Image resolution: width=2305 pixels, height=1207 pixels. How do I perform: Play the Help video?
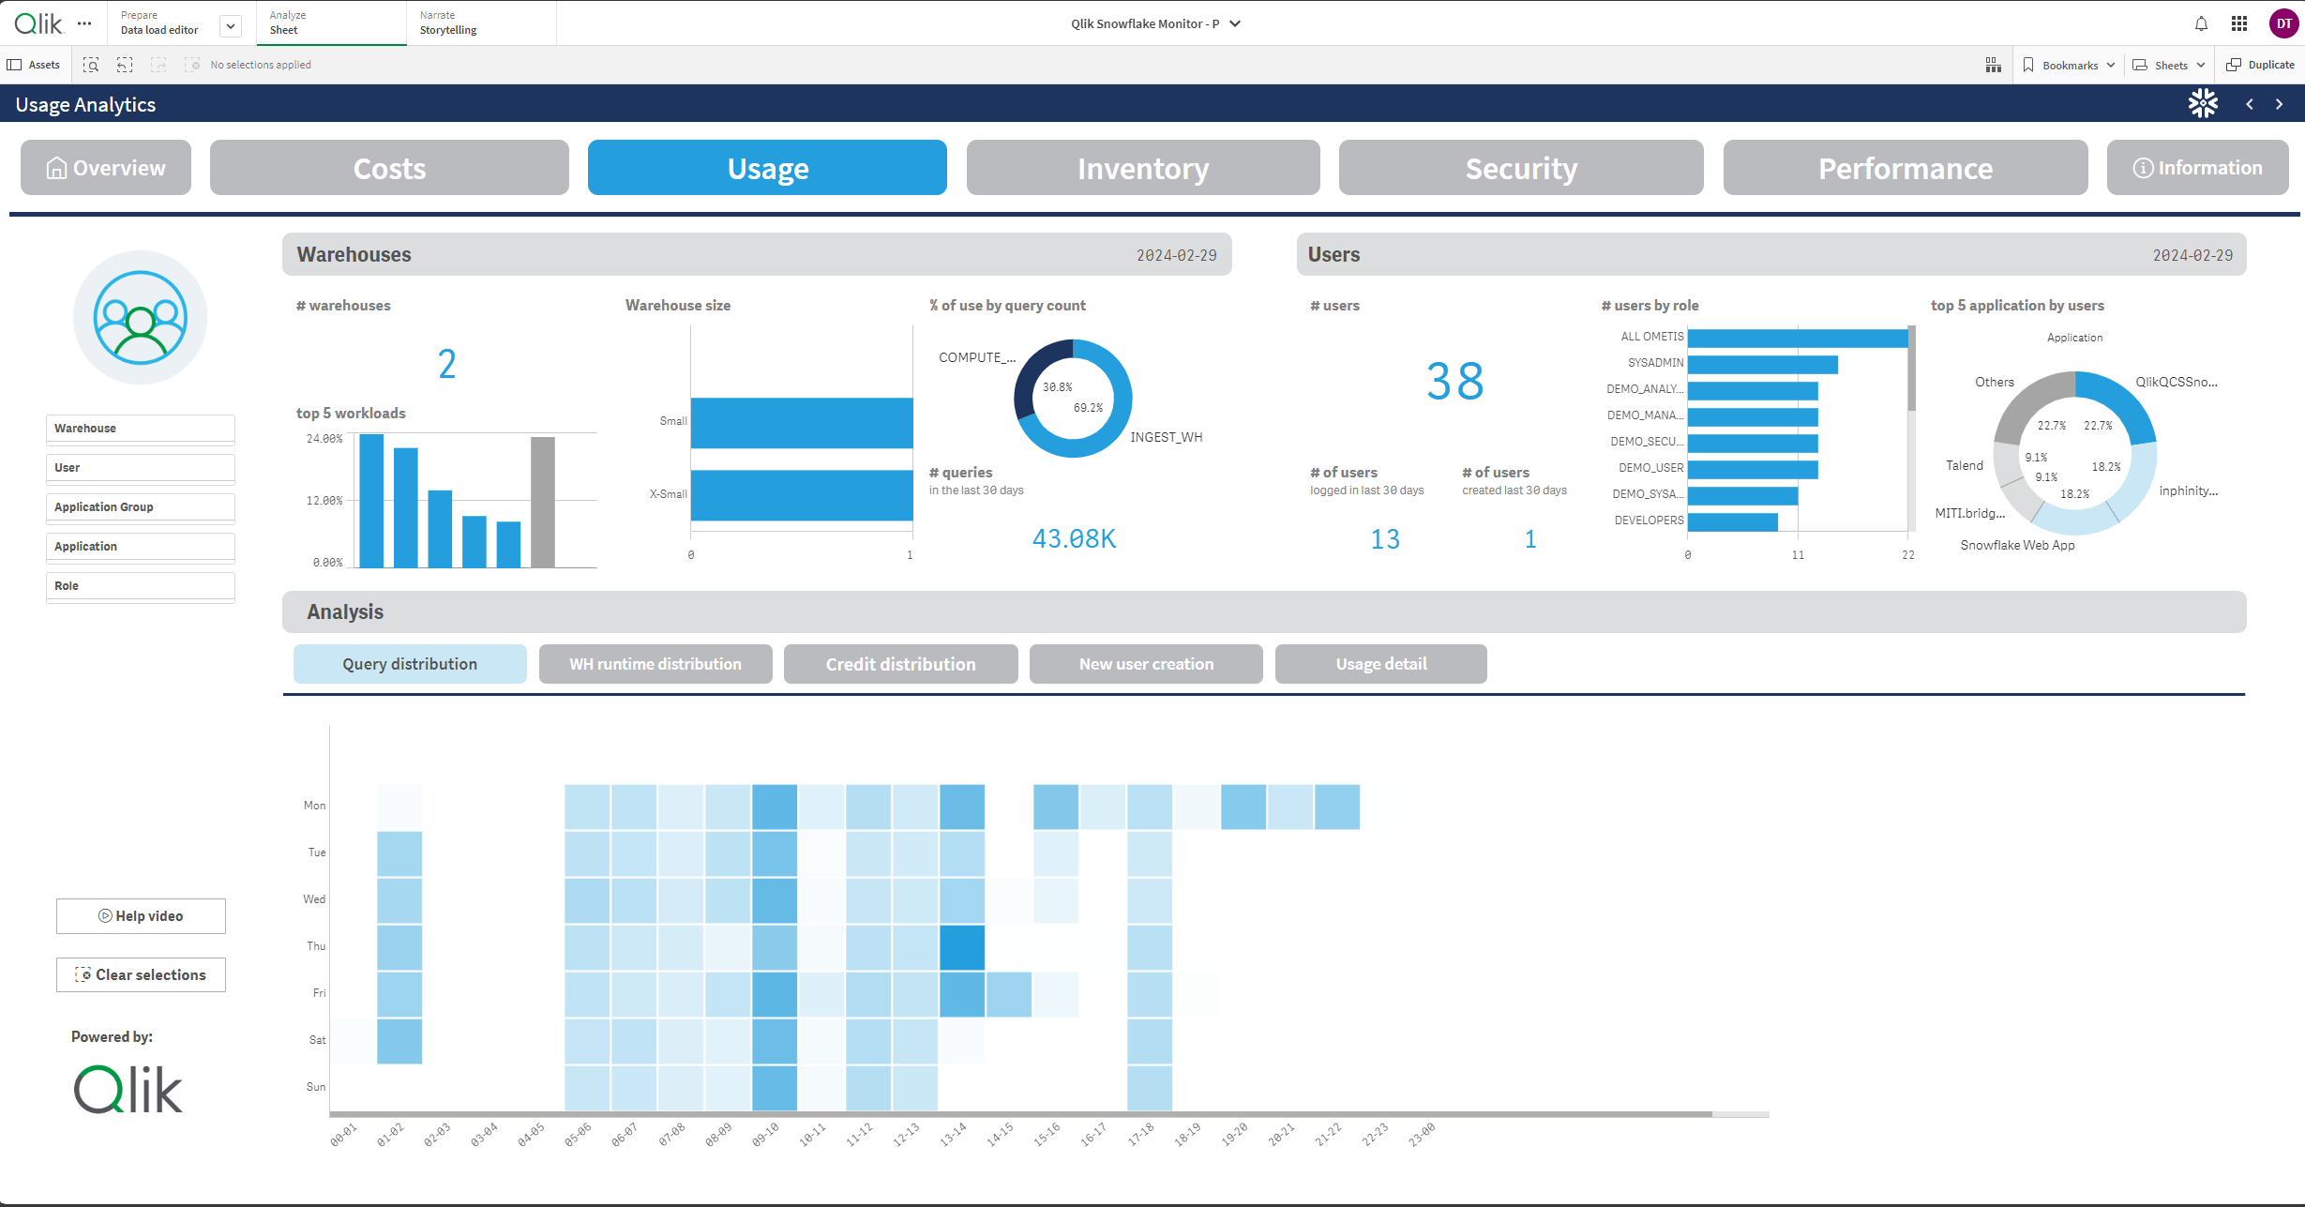140,915
